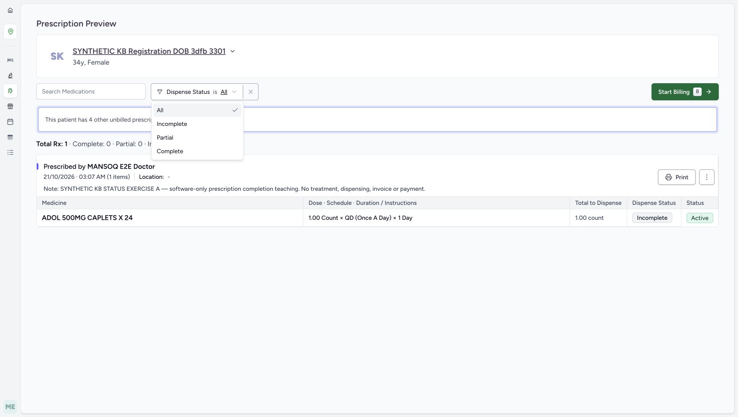Screen dimensions: 738x417
Task: Click the Dispense Status column header
Action: point(654,203)
